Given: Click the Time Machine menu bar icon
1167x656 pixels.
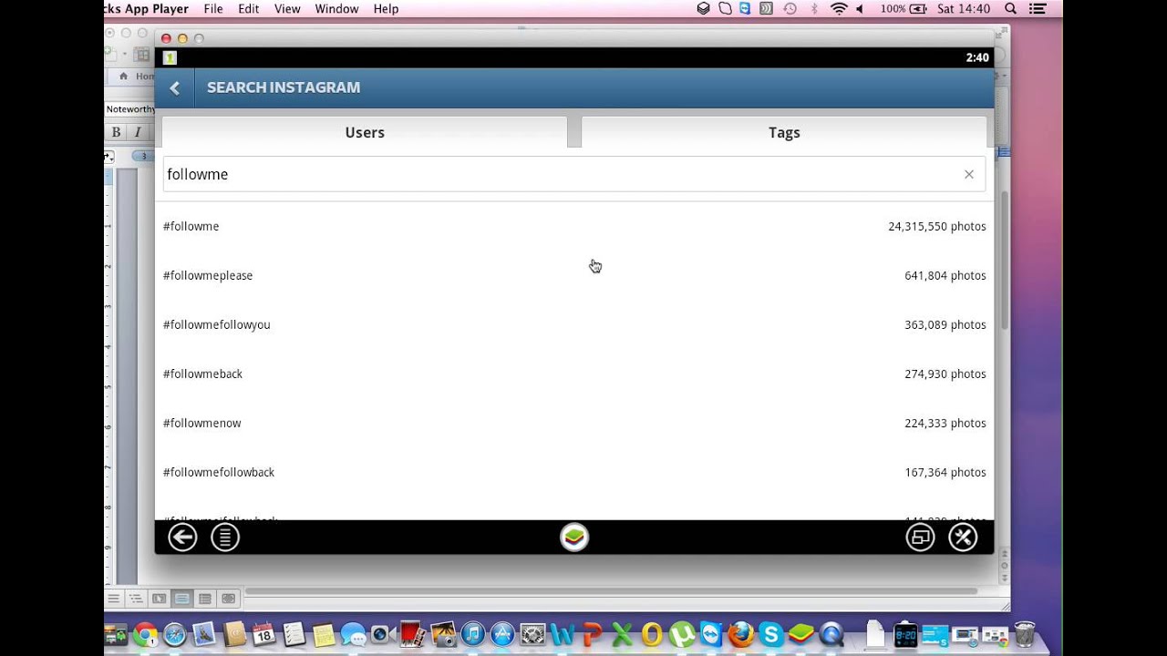Looking at the screenshot, I should 790,8.
